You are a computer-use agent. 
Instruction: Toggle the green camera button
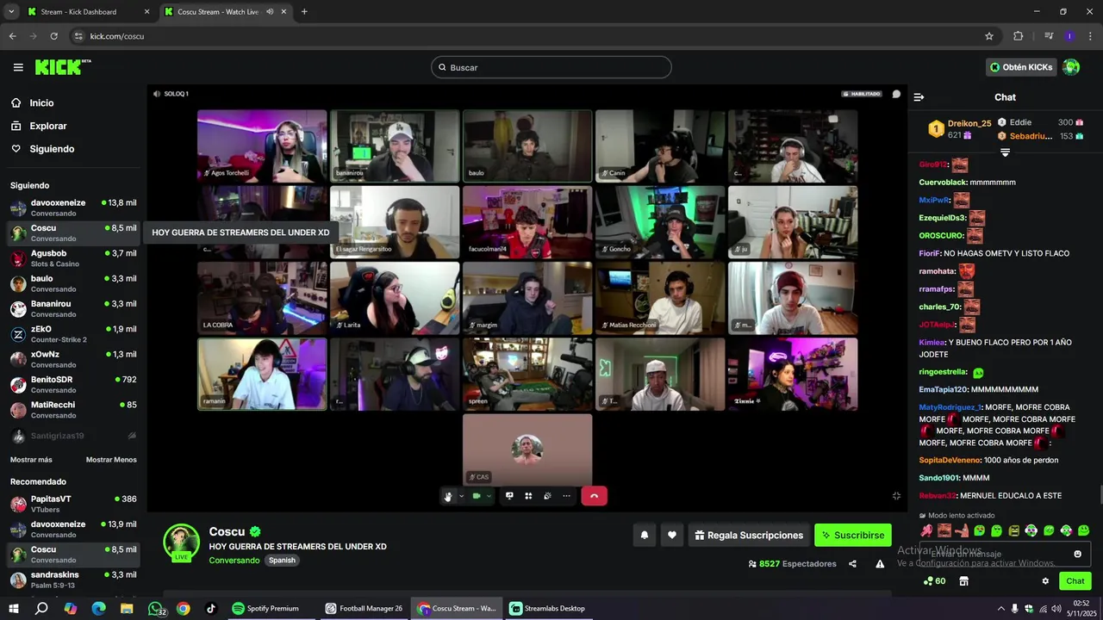[477, 496]
